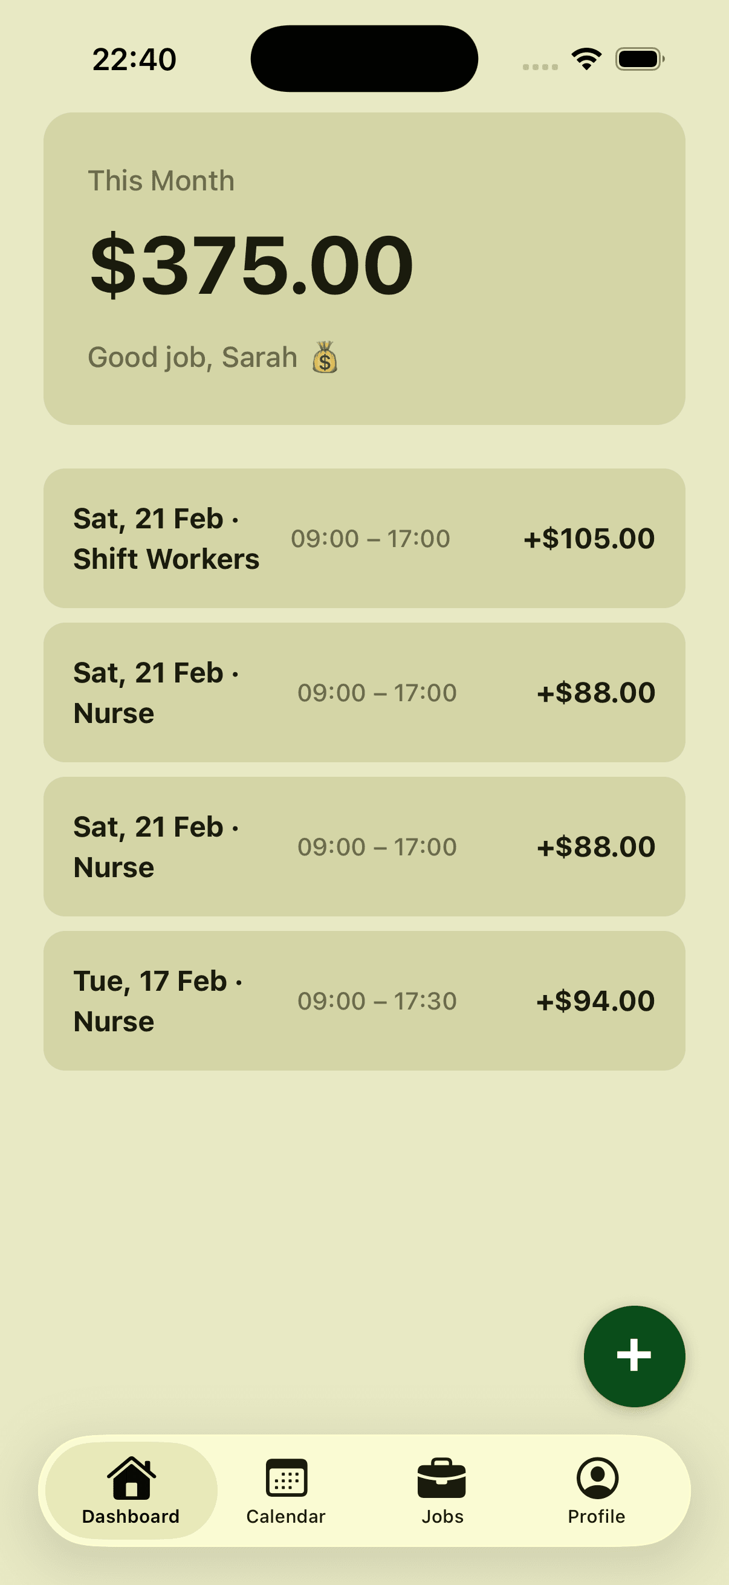Open the Calendar grid icon
Viewport: 729px width, 1585px height.
point(286,1477)
